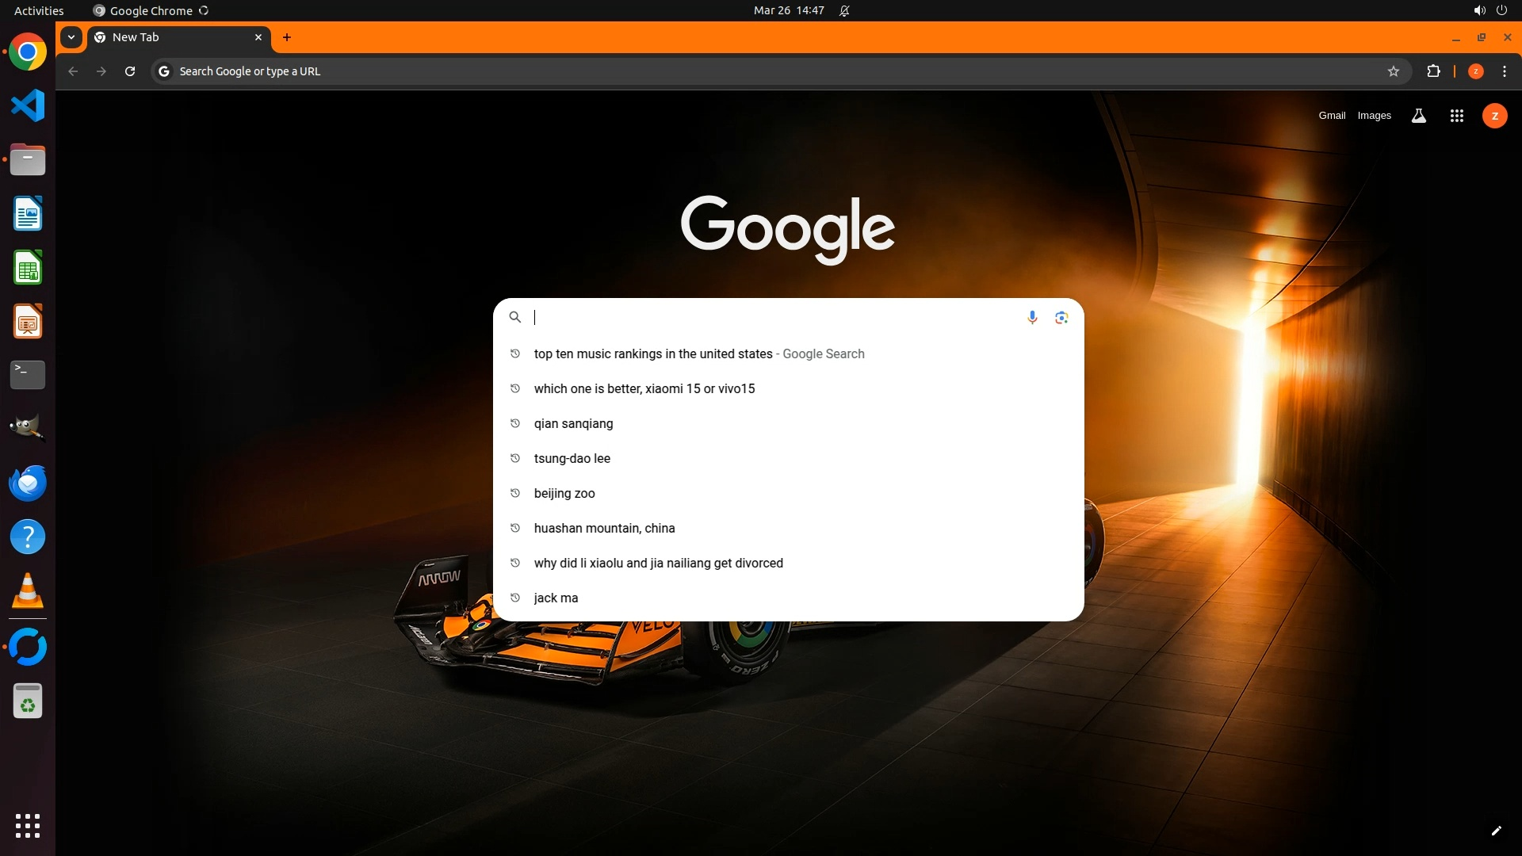The width and height of the screenshot is (1522, 856).
Task: Launch Visual Studio Code from dock
Action: [x=28, y=105]
